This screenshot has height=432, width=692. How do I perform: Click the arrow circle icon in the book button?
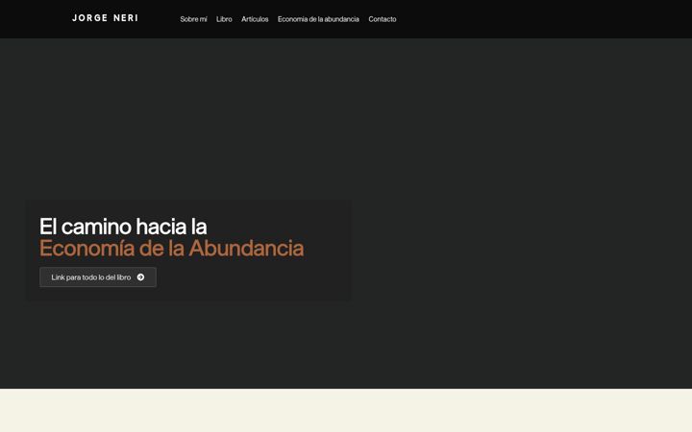[x=140, y=277]
